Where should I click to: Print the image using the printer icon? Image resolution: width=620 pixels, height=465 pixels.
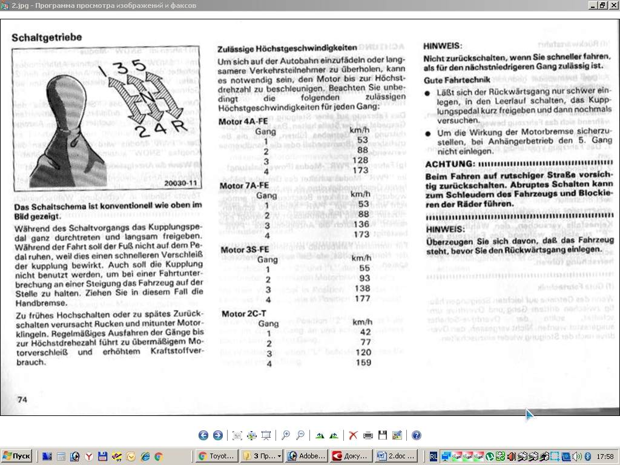(368, 435)
